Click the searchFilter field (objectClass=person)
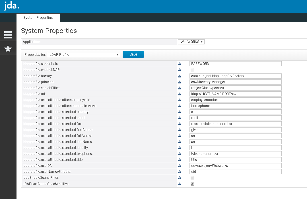Viewport: 307px width, 199px height. (236, 88)
